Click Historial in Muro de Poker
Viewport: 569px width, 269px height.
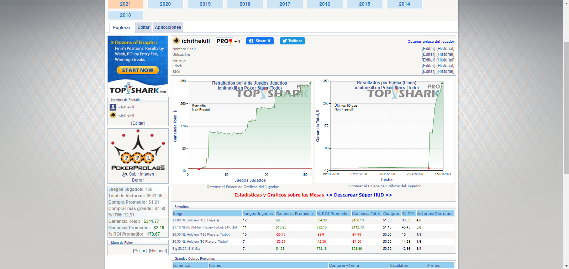pos(158,251)
